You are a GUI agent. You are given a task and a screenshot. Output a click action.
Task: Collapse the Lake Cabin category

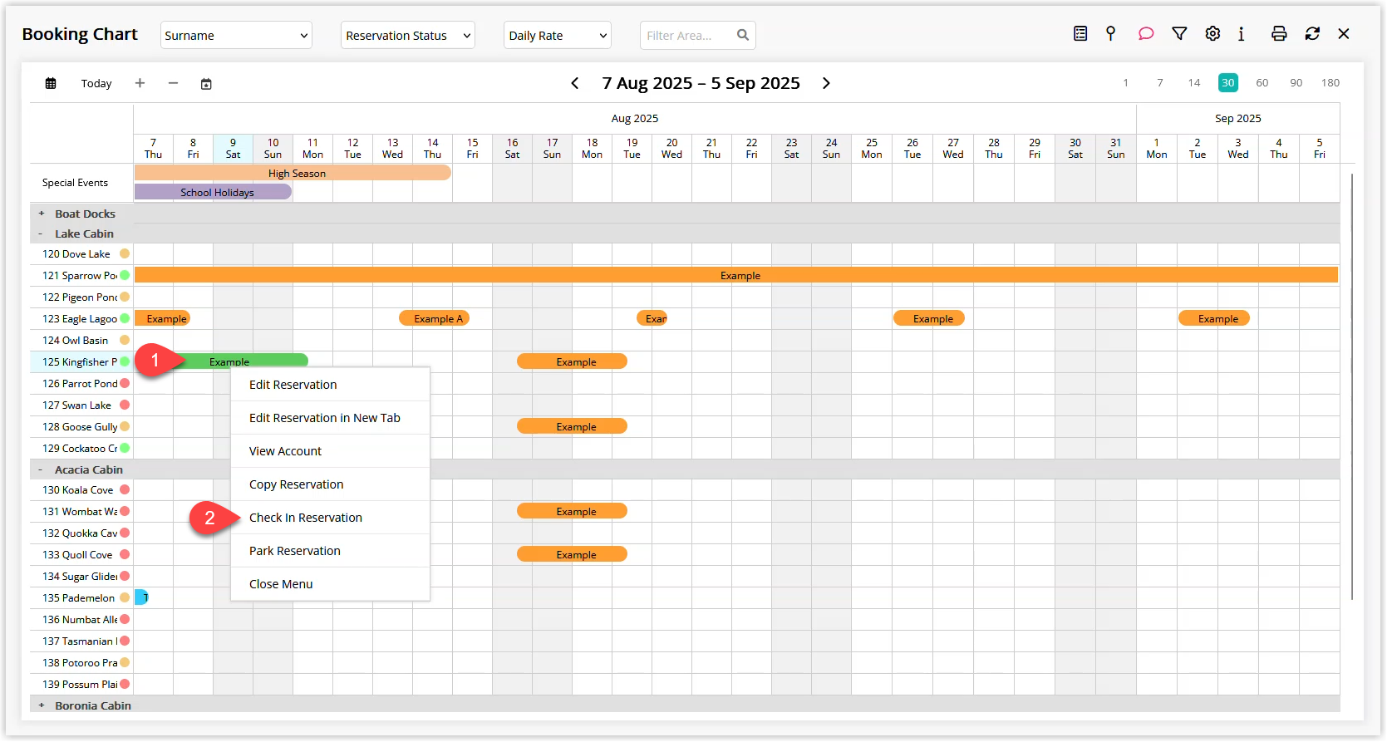41,233
